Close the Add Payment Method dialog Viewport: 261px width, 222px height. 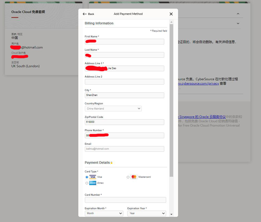[171, 14]
